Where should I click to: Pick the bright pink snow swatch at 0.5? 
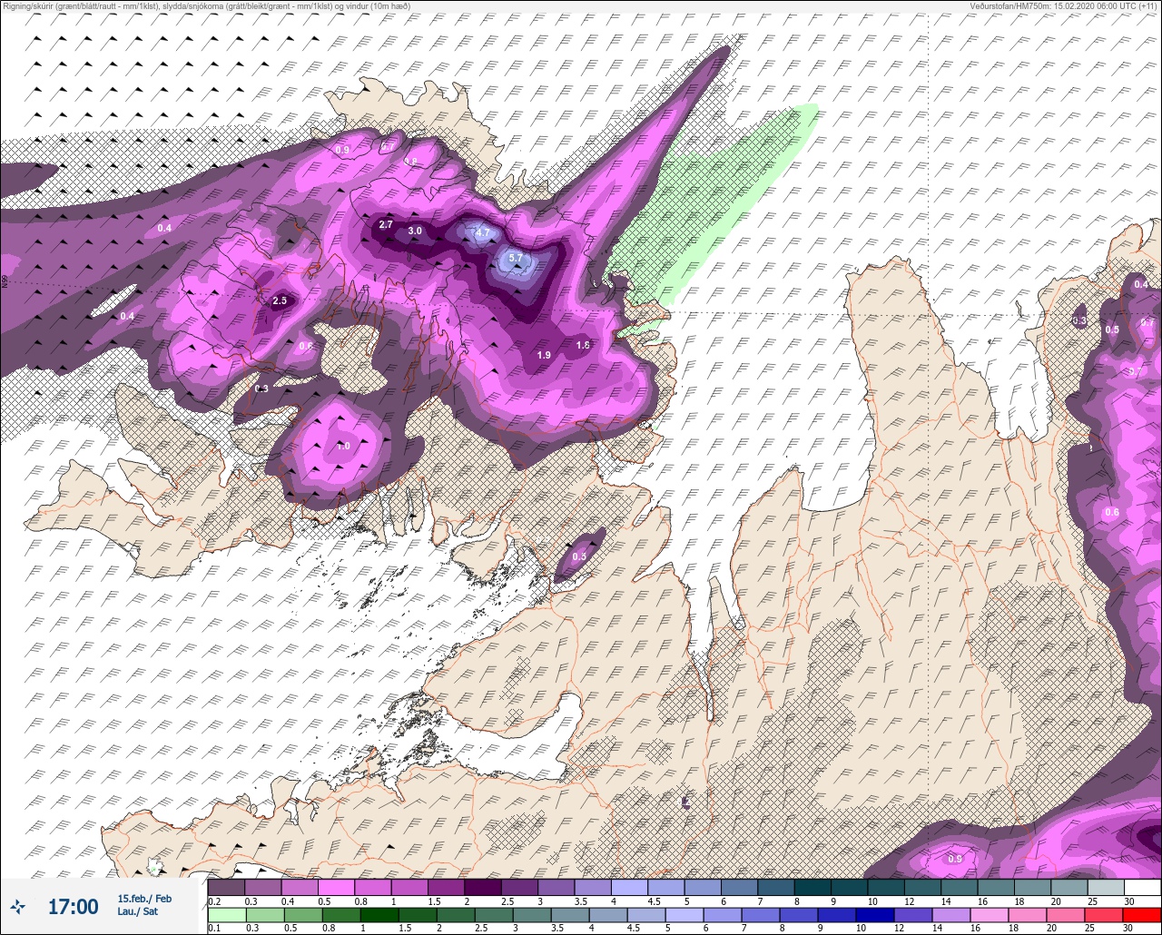(336, 887)
